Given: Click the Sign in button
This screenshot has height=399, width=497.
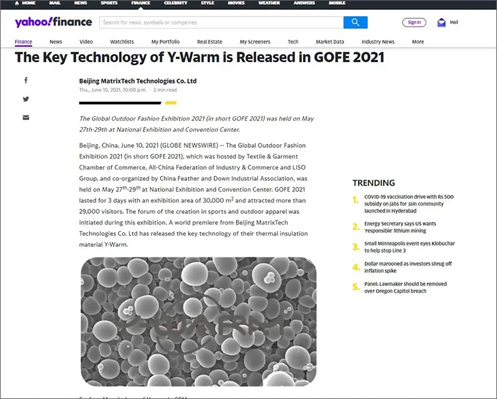Looking at the screenshot, I should tap(414, 22).
